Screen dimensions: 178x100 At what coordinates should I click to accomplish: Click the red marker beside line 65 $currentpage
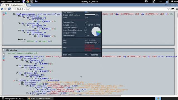click(x=19, y=84)
